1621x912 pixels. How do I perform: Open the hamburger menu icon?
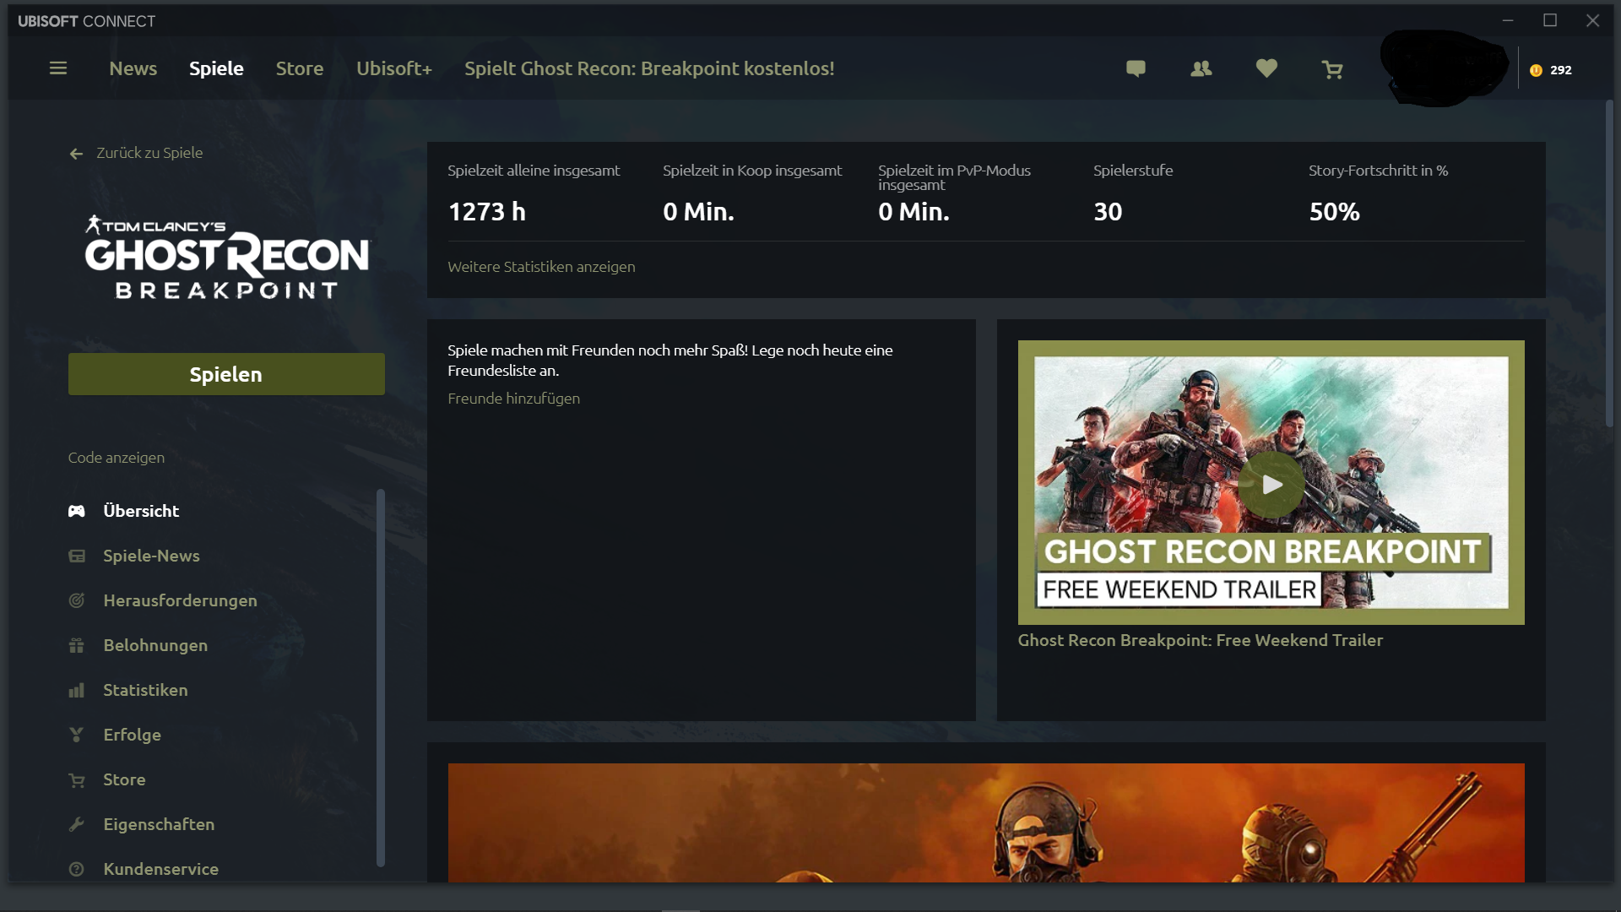coord(57,68)
